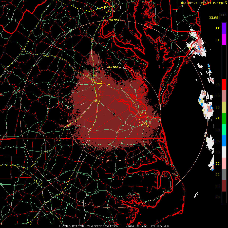Click the 'KAKQ' station identifier text
Image resolution: width=228 pixels, height=228 pixels.
[129, 226]
